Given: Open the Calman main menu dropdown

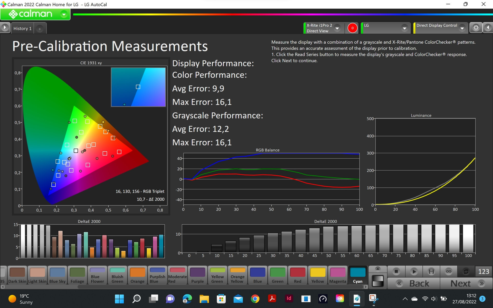Looking at the screenshot, I should pyautogui.click(x=64, y=14).
